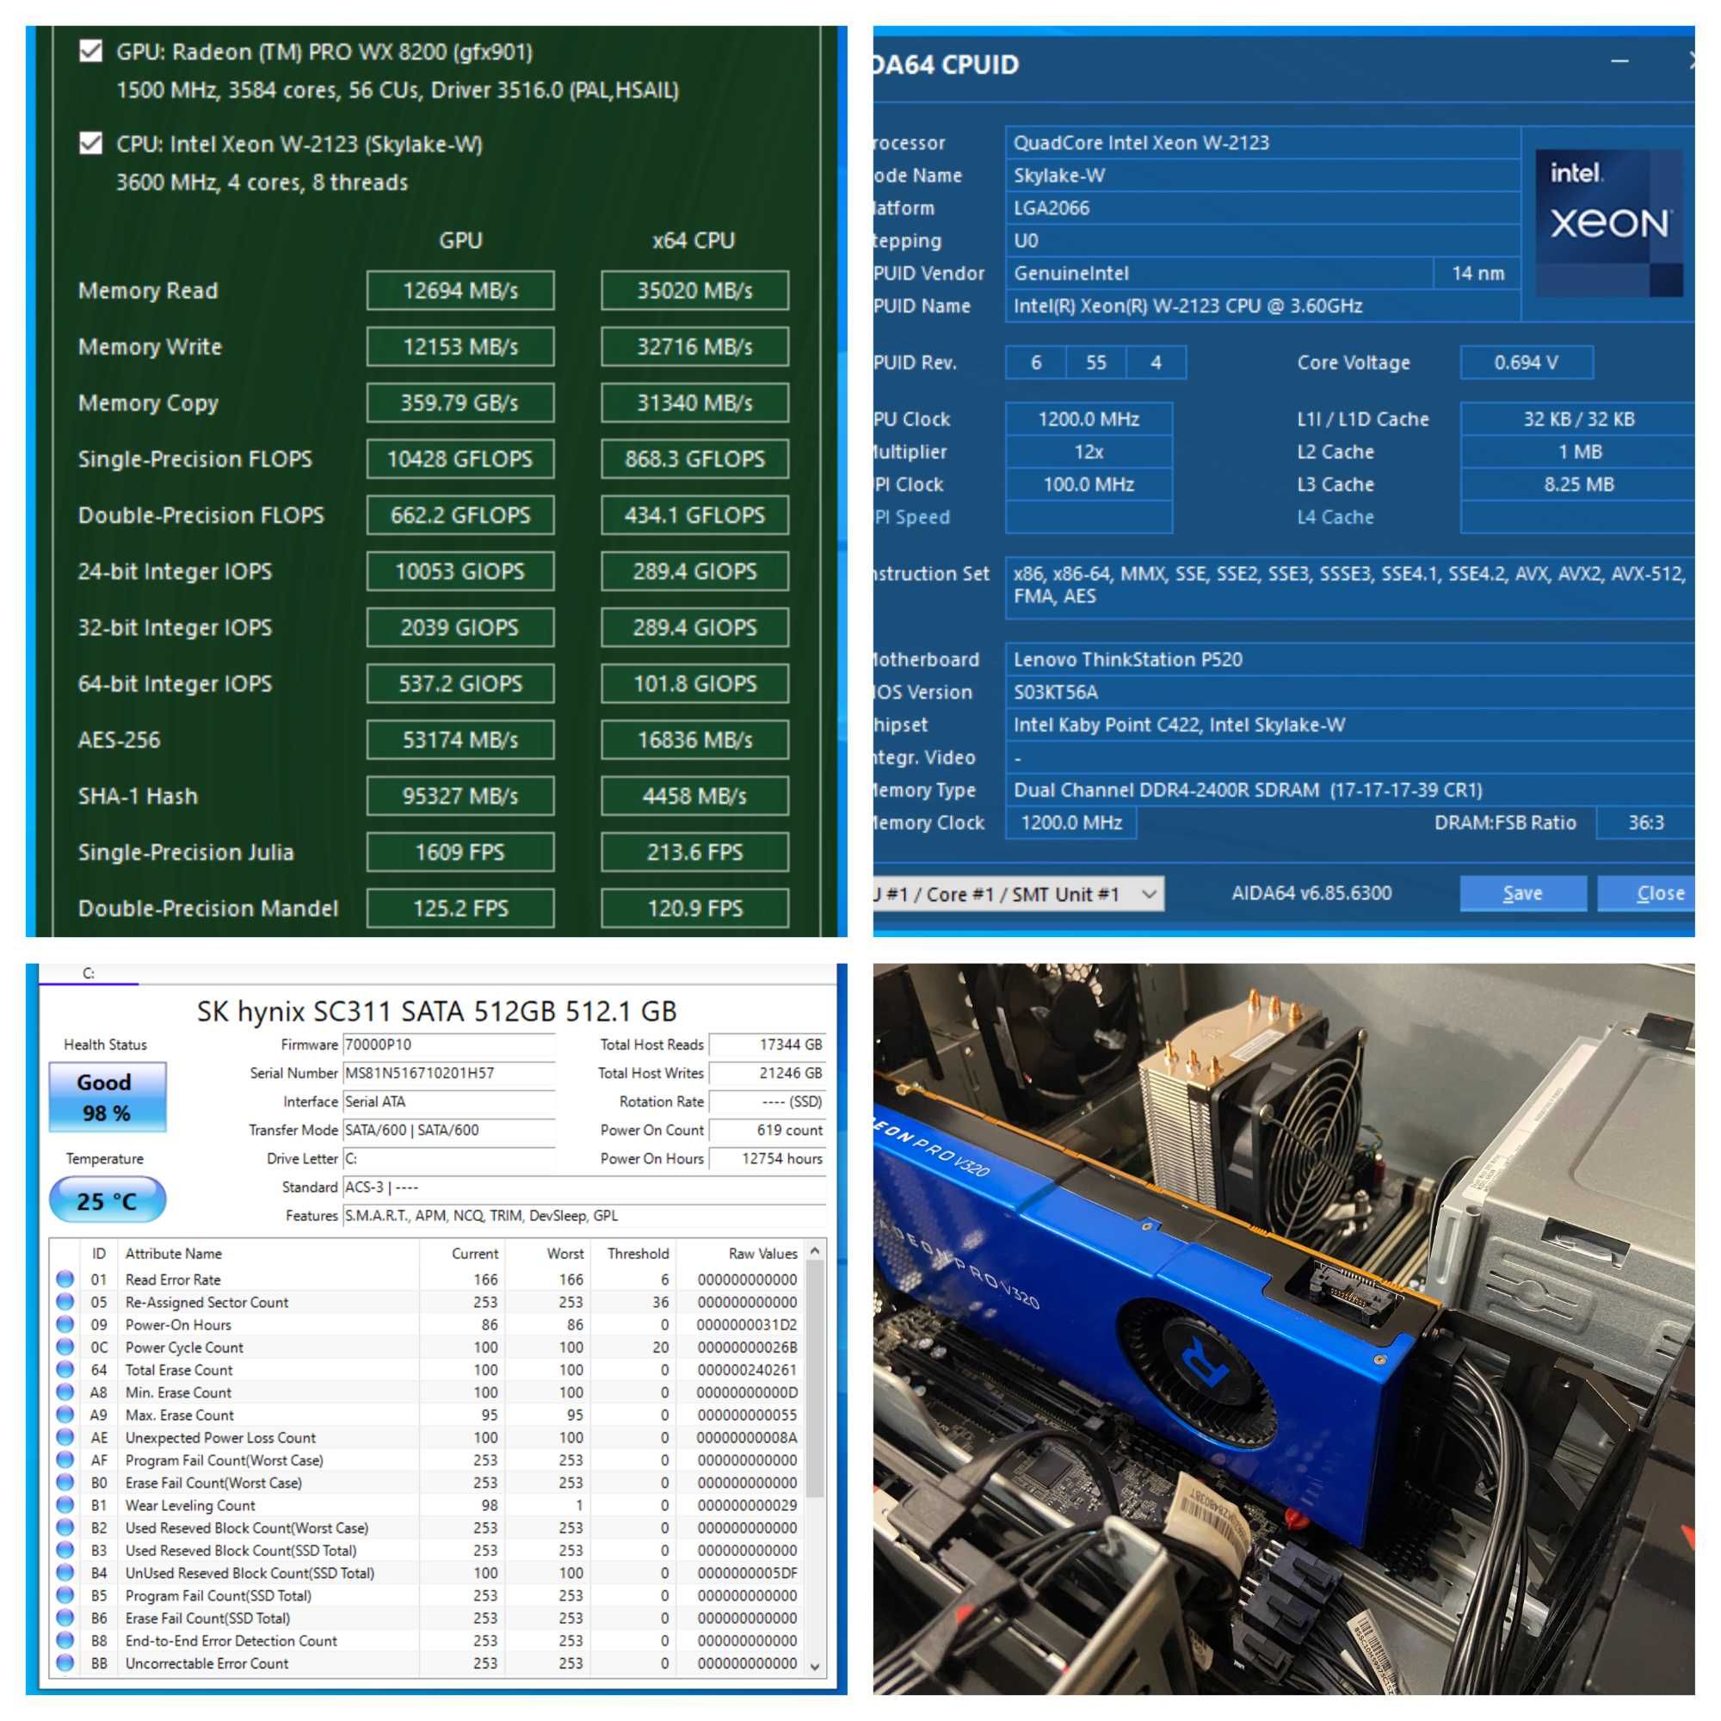
Task: Click the L3 Cache 8.25 MB value
Action: pos(1577,484)
